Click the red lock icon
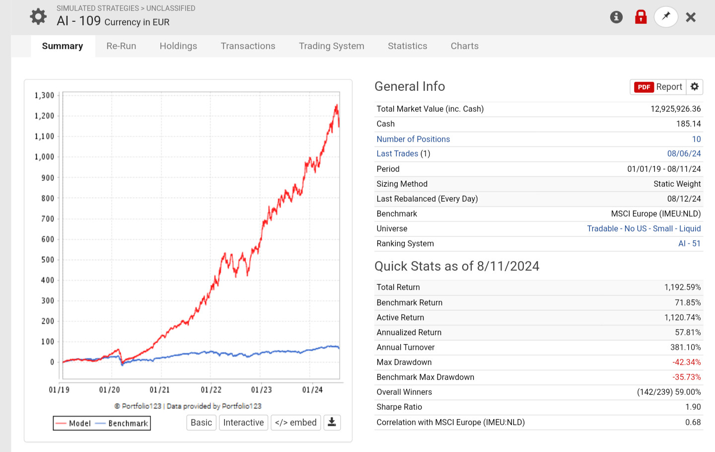 click(x=641, y=17)
